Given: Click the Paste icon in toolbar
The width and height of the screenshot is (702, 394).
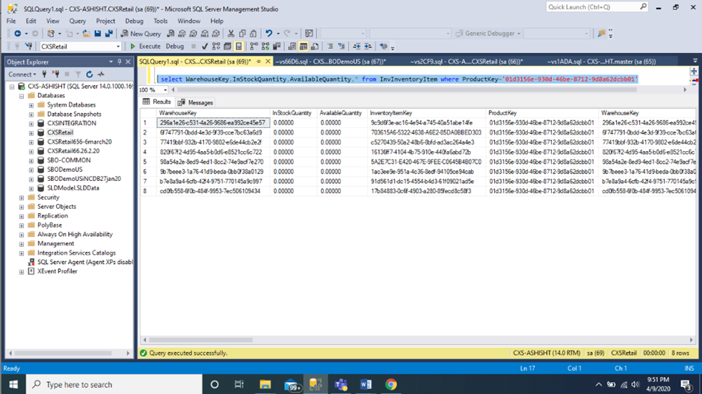Looking at the screenshot, I should (x=253, y=34).
